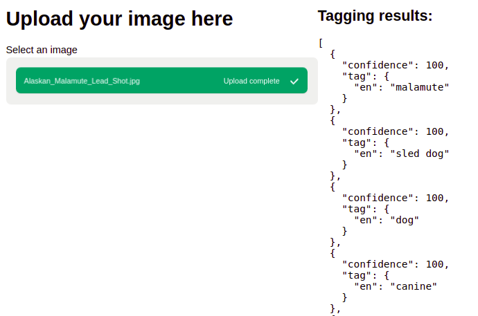Viewport: 478px width, 316px height.
Task: Click the Alaskan_Malamute_Lead_Shot.jpg file name
Action: coord(82,81)
